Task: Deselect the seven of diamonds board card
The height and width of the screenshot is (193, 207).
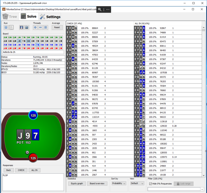Action: point(38,45)
